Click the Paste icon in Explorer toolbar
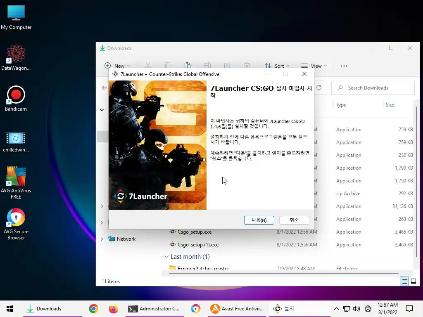This screenshot has width=423, height=317. click(x=188, y=66)
